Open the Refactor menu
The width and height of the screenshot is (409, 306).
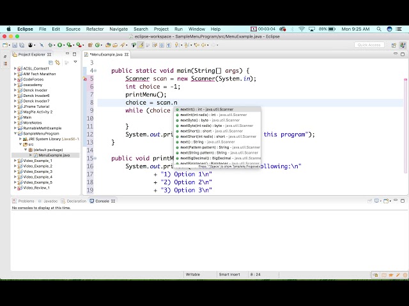pos(95,29)
